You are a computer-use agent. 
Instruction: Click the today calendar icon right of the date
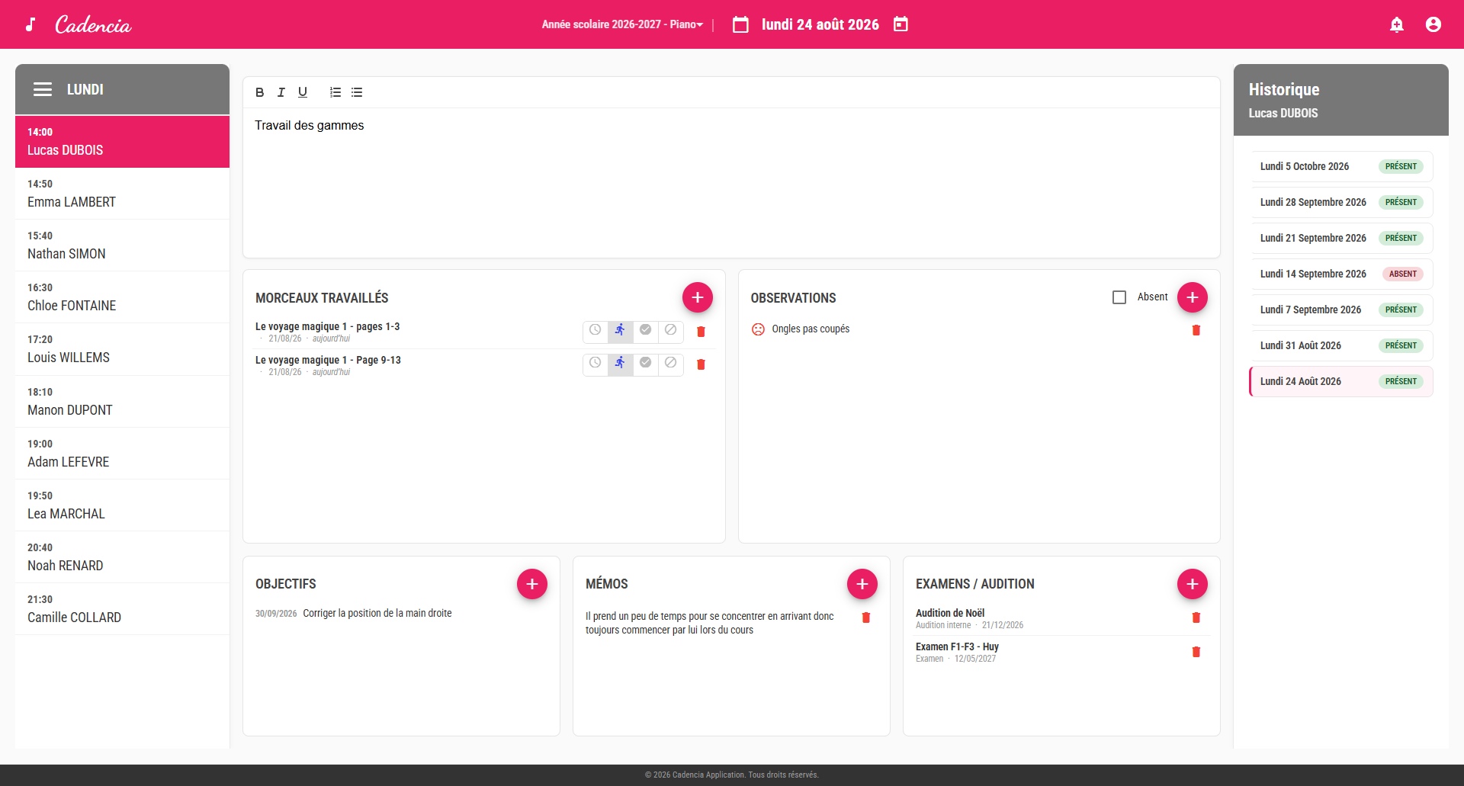901,24
